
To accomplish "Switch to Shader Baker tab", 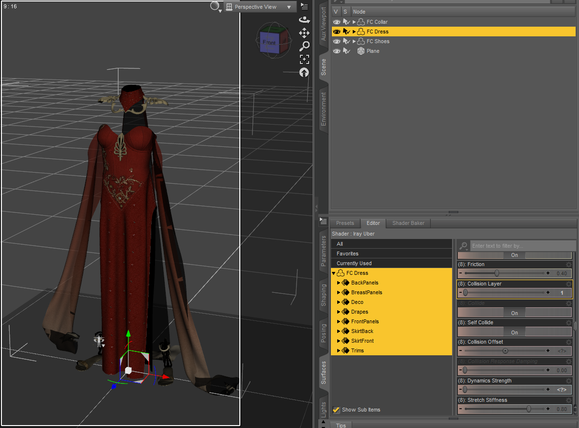I will point(408,223).
